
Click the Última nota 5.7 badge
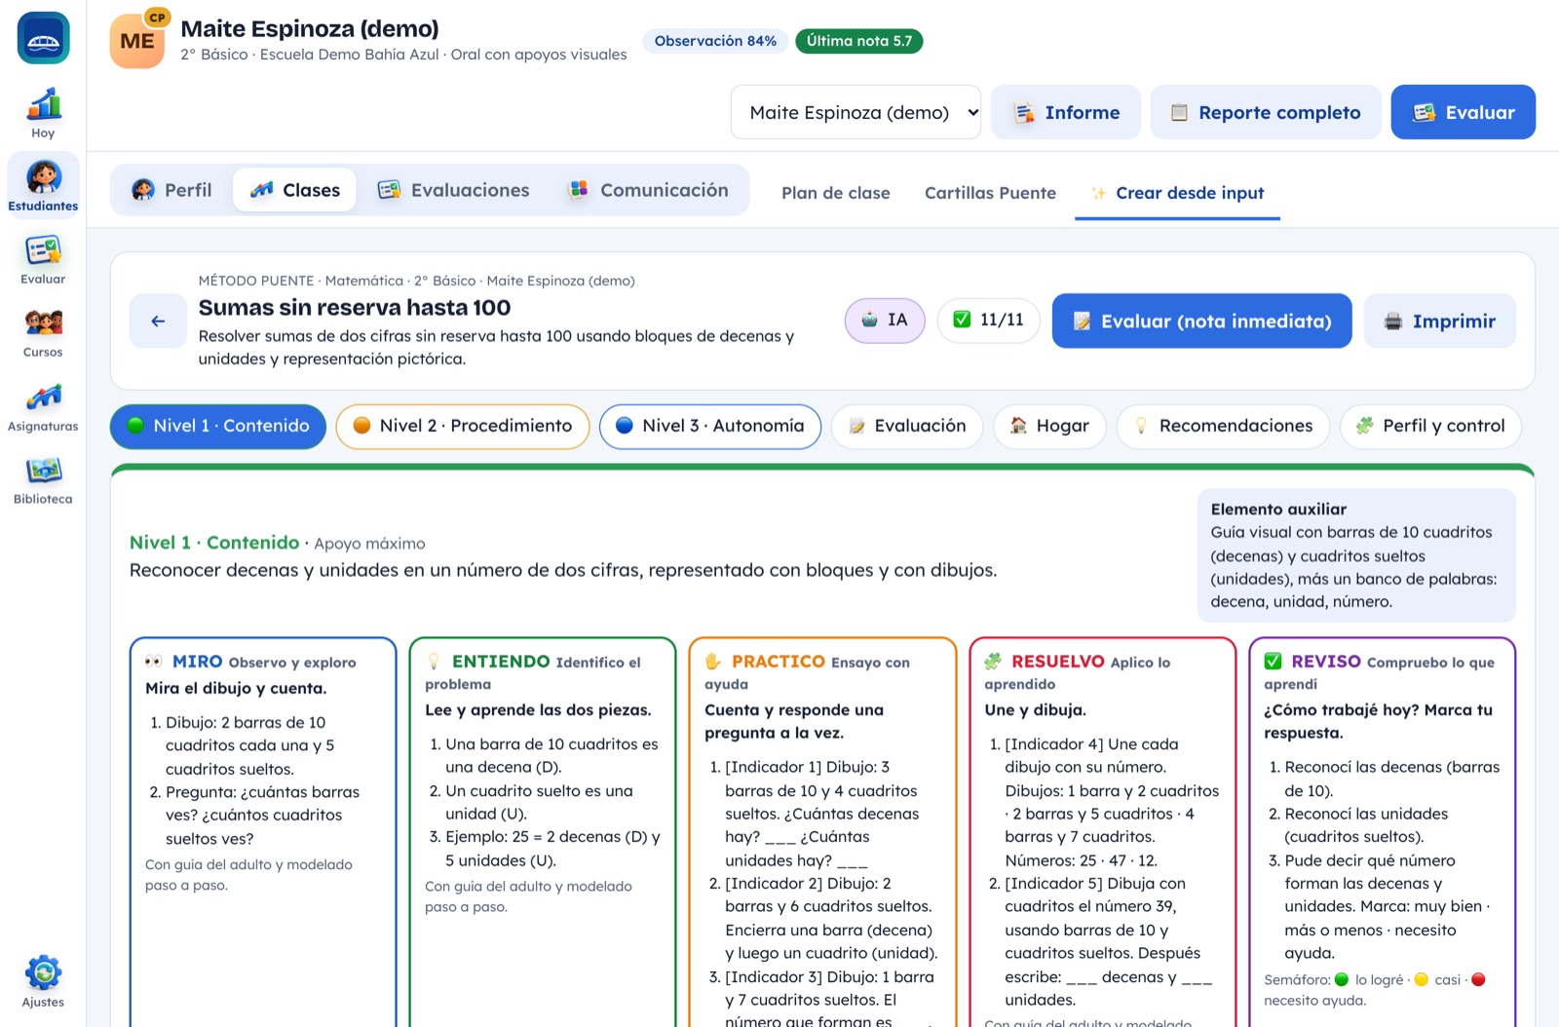pos(859,41)
